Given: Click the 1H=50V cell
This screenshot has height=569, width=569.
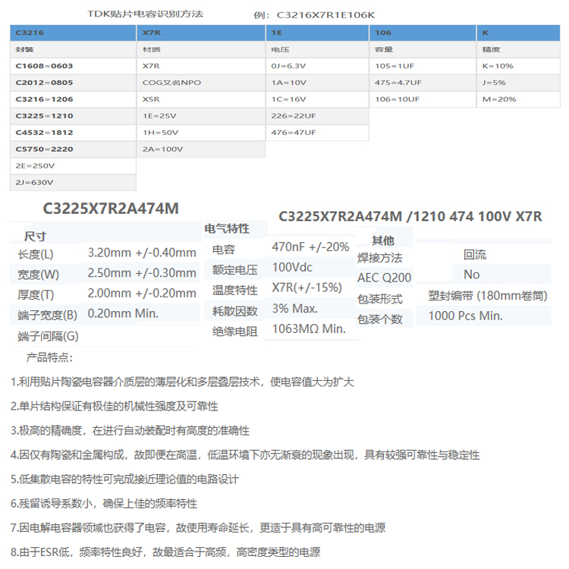Looking at the screenshot, I should point(201,133).
